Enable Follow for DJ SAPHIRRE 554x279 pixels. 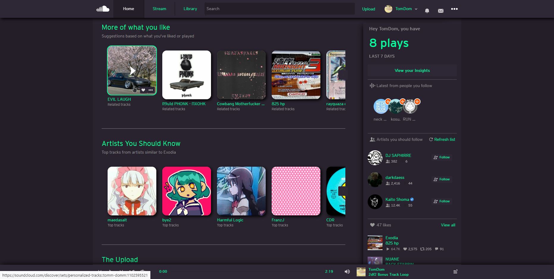point(442,157)
